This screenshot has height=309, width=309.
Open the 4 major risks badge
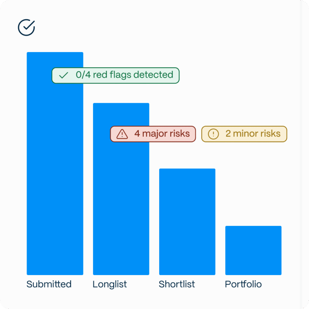point(153,134)
